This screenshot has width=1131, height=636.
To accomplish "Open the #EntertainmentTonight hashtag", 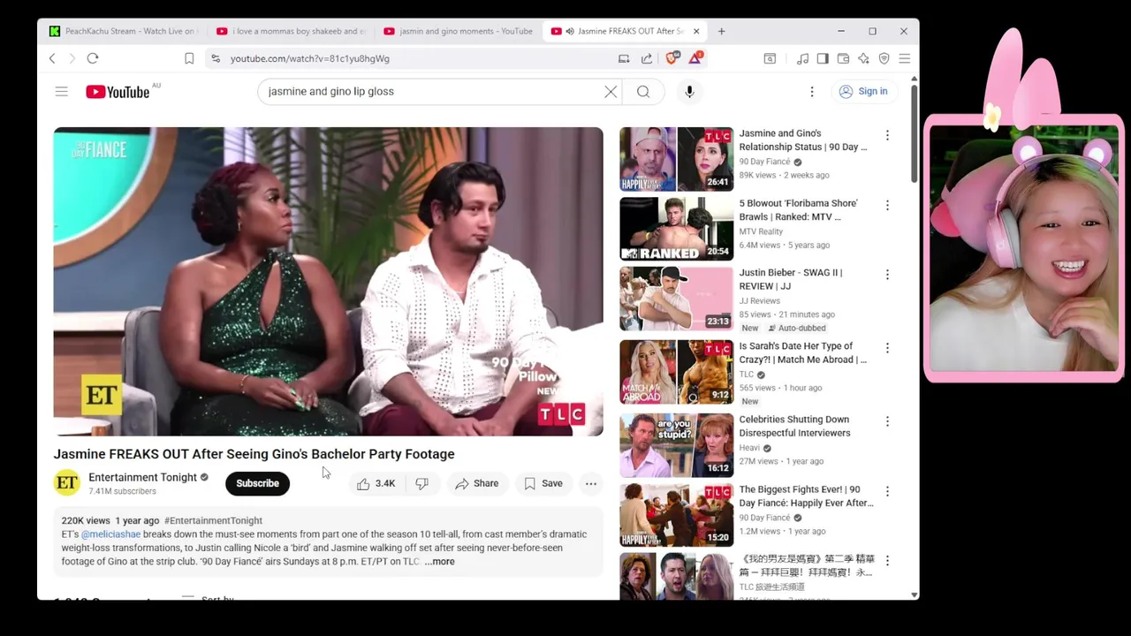I will tap(213, 520).
